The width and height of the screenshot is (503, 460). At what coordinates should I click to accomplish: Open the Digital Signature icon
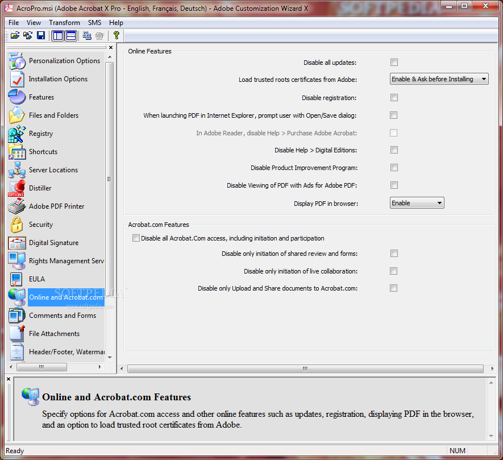point(17,243)
